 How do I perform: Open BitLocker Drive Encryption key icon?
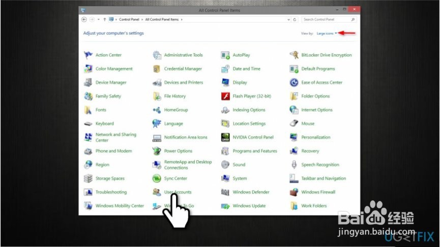(294, 55)
